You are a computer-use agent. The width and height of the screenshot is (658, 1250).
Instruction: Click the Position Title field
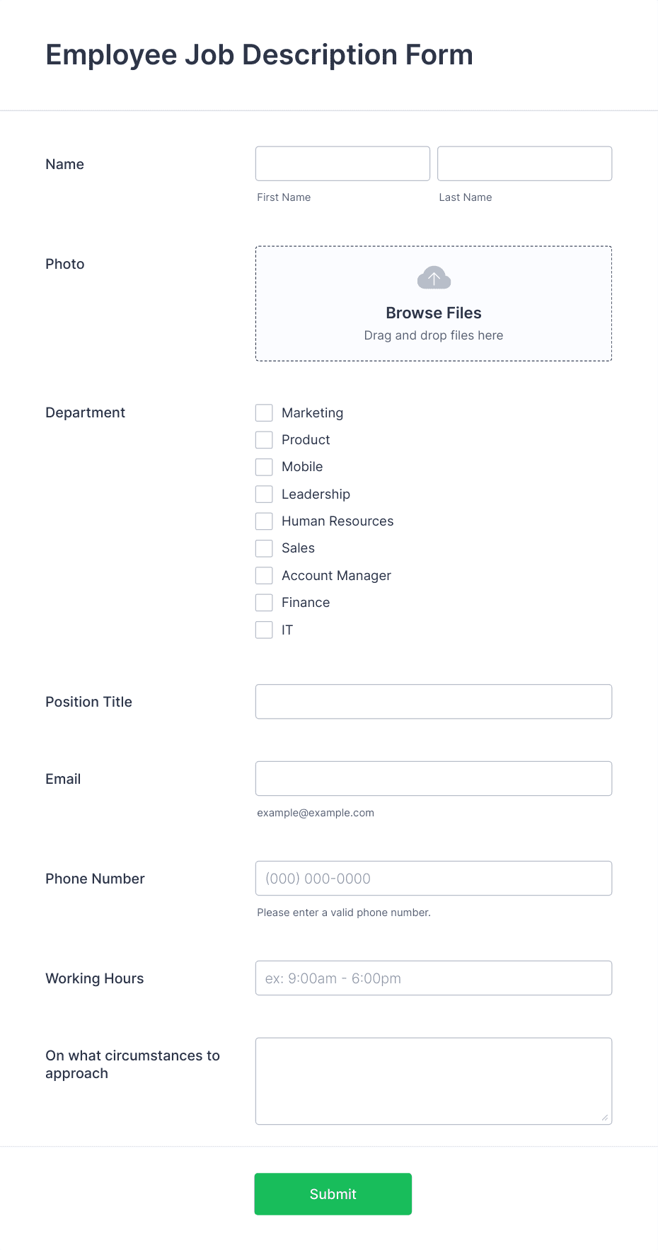[x=434, y=701]
